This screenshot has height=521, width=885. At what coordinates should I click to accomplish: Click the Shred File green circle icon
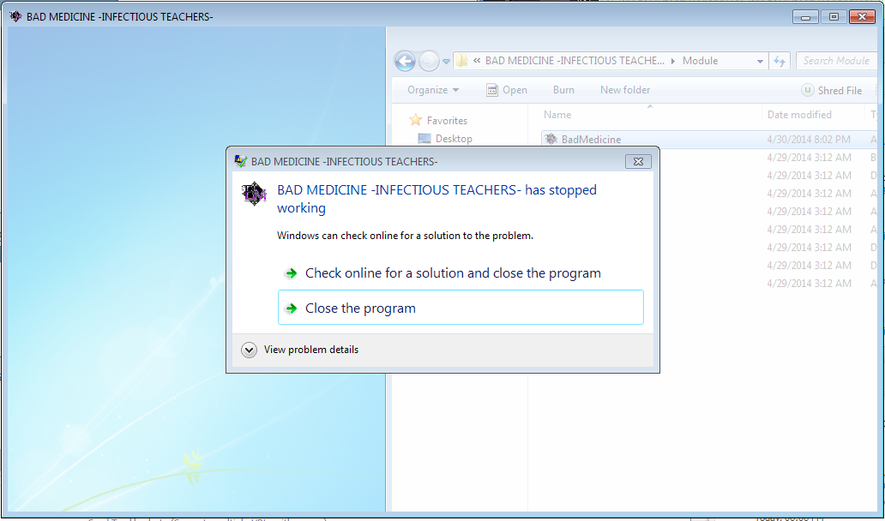808,90
